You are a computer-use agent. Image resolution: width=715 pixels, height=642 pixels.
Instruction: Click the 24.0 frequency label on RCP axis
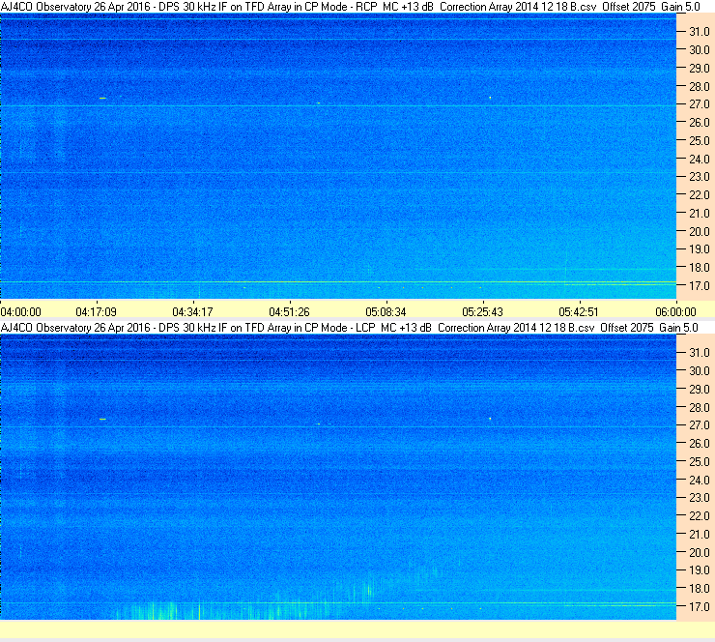(x=700, y=160)
